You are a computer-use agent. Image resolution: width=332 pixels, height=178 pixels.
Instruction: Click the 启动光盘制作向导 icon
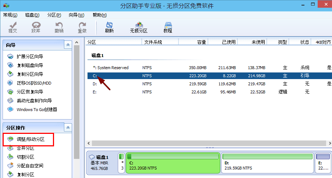coord(10,101)
